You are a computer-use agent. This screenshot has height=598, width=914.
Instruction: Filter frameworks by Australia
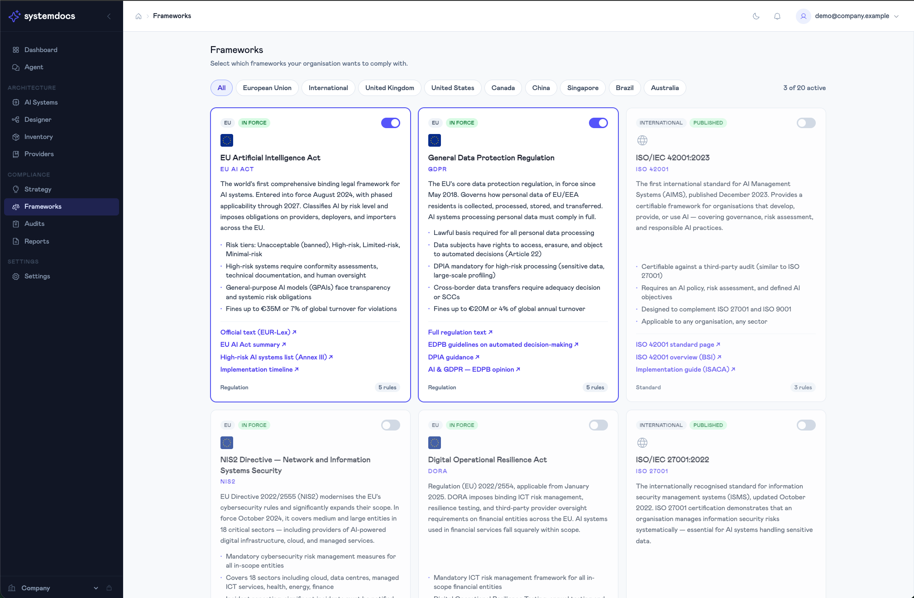point(665,88)
